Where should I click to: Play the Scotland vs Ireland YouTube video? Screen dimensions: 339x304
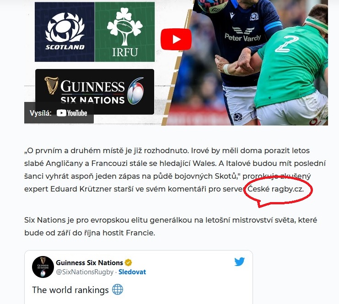coord(176,39)
